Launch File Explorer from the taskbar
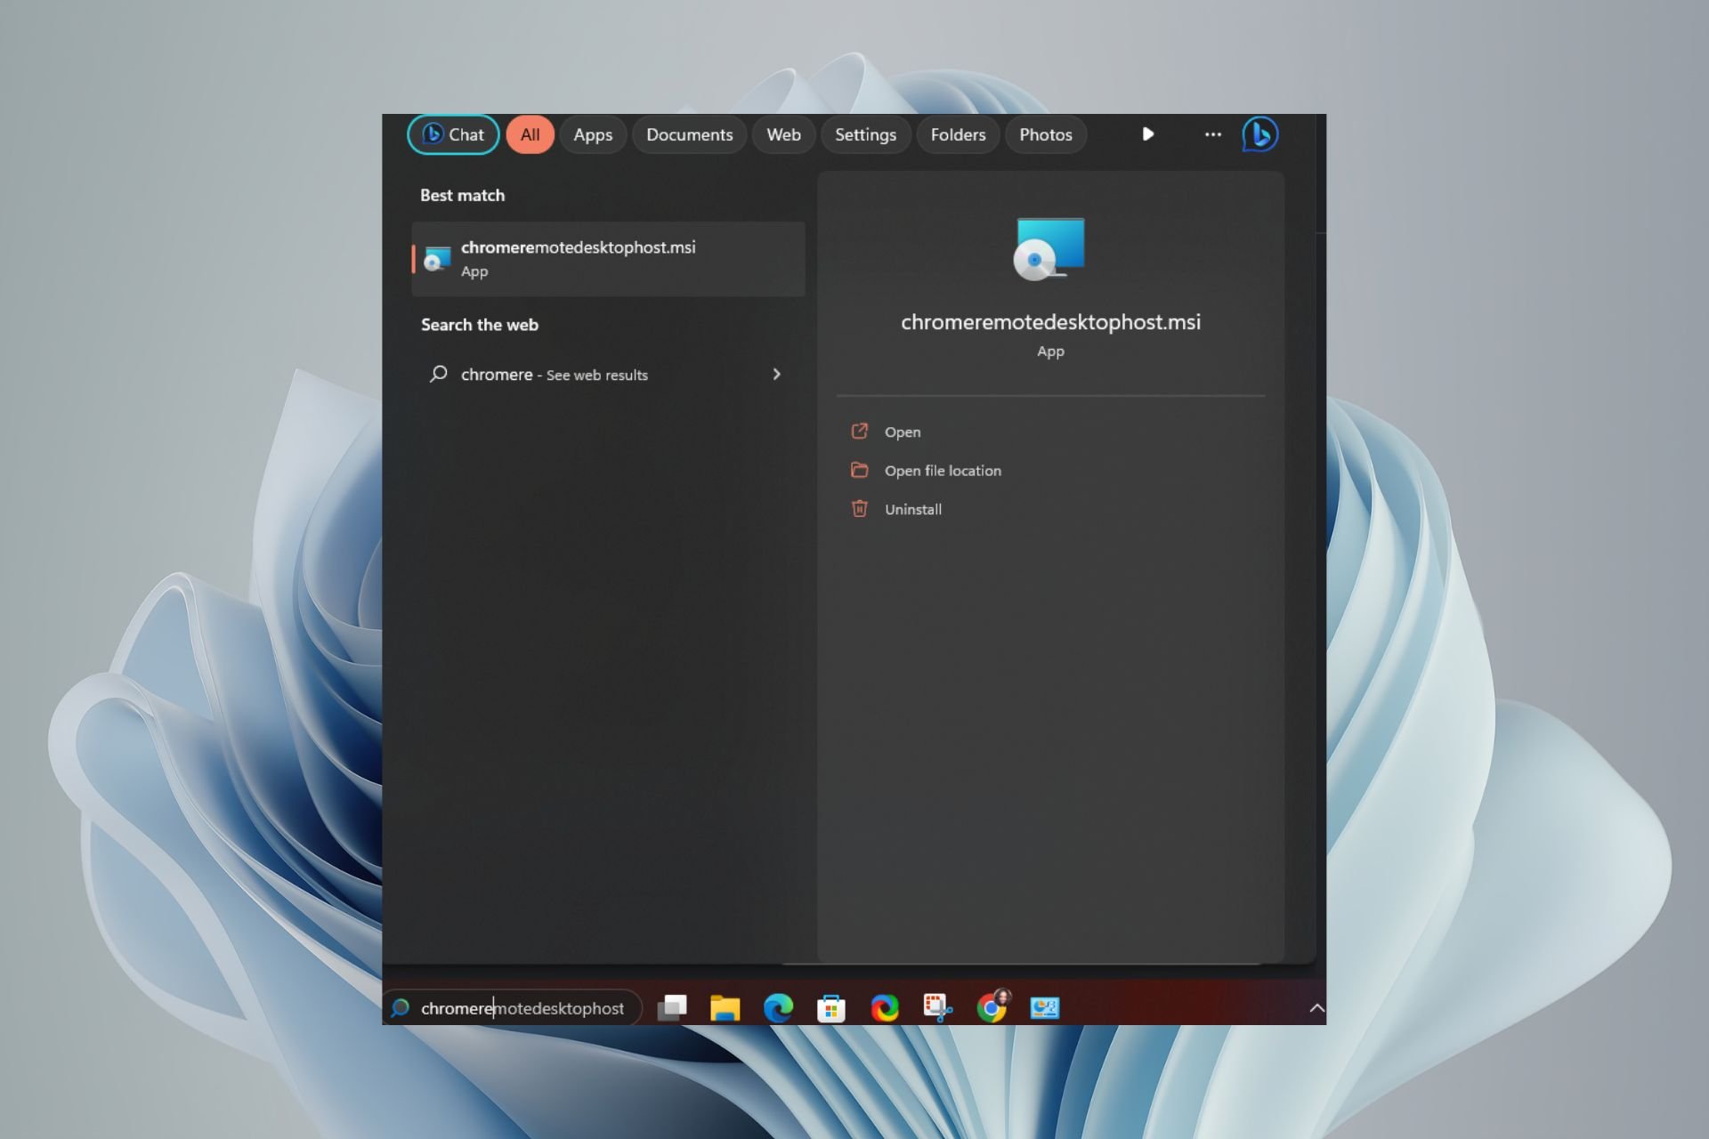 click(x=725, y=1007)
